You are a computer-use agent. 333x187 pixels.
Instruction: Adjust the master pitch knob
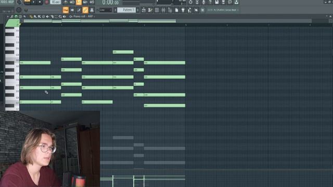pyautogui.click(x=19, y=10)
